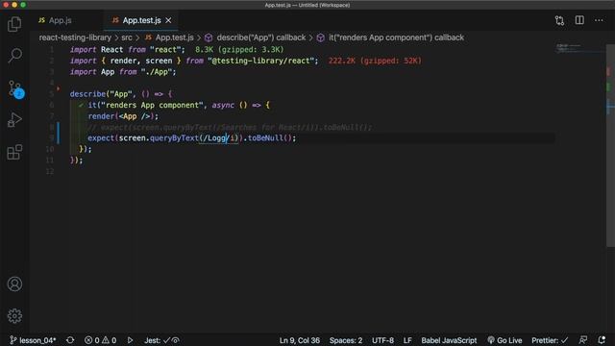Click react-testing-library breadcrumb
615x346 pixels.
click(75, 37)
